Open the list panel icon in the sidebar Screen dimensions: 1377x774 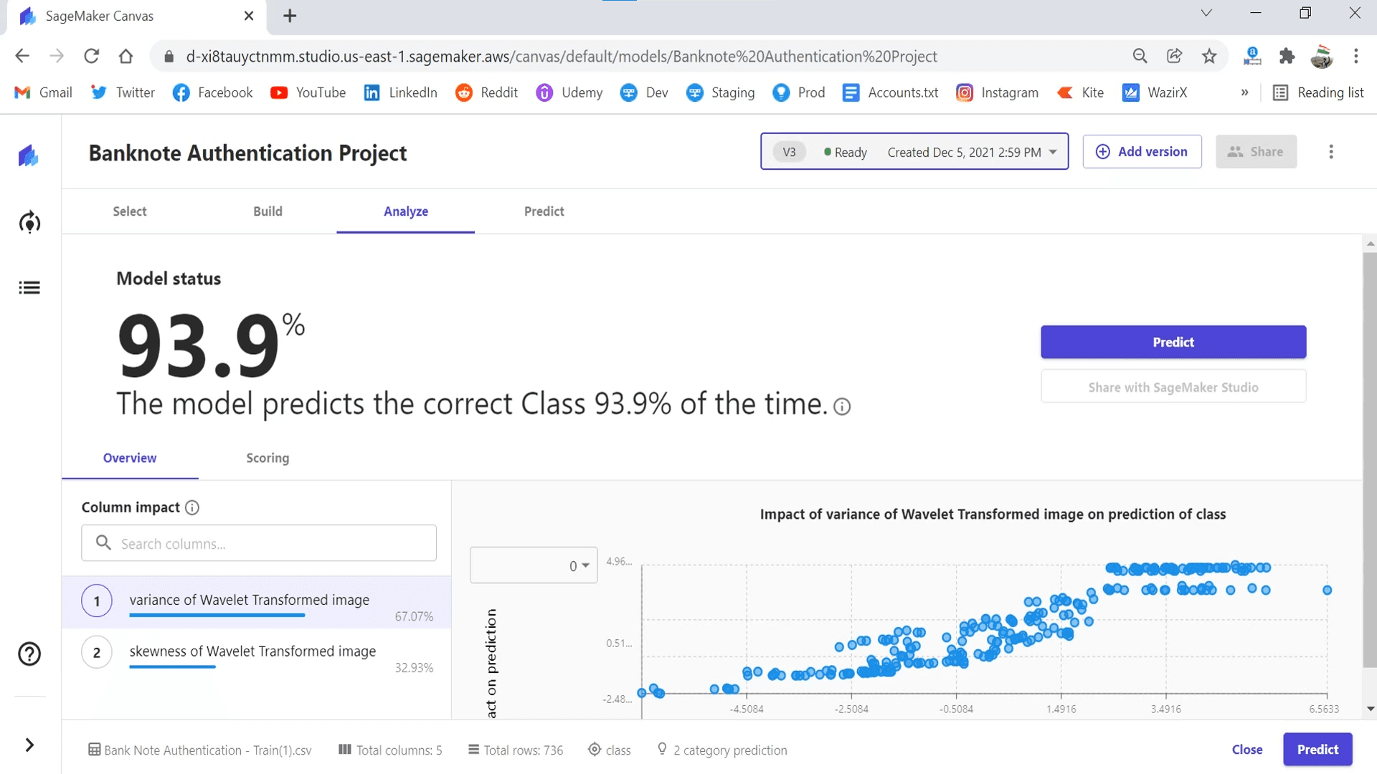click(29, 287)
